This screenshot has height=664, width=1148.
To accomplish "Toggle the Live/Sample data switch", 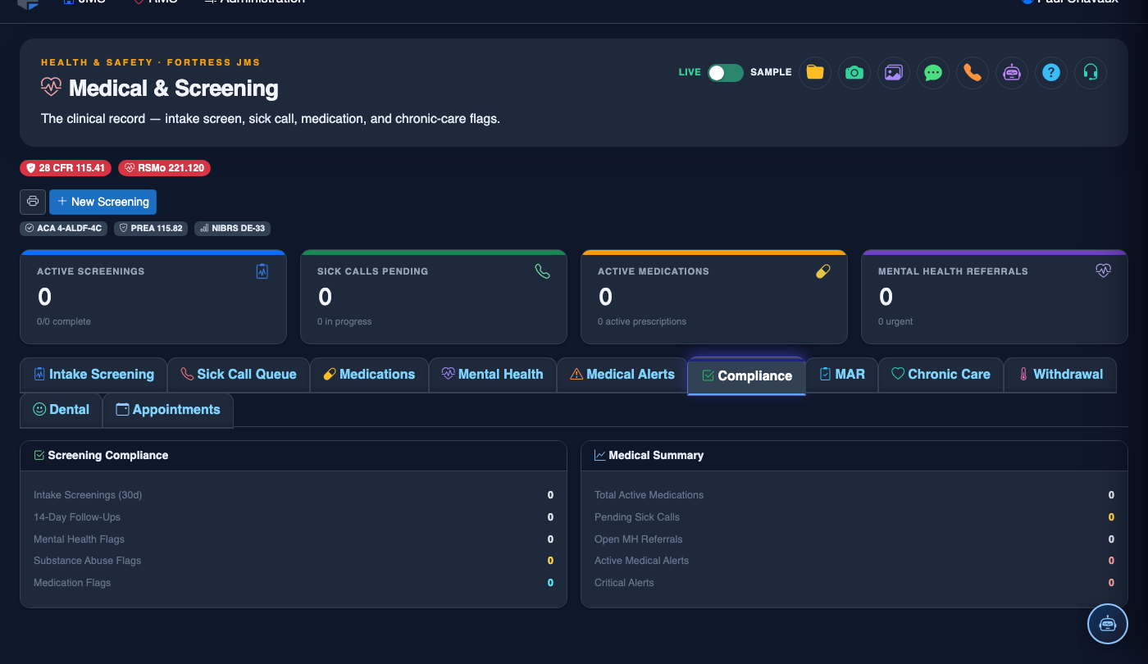I will (x=726, y=72).
